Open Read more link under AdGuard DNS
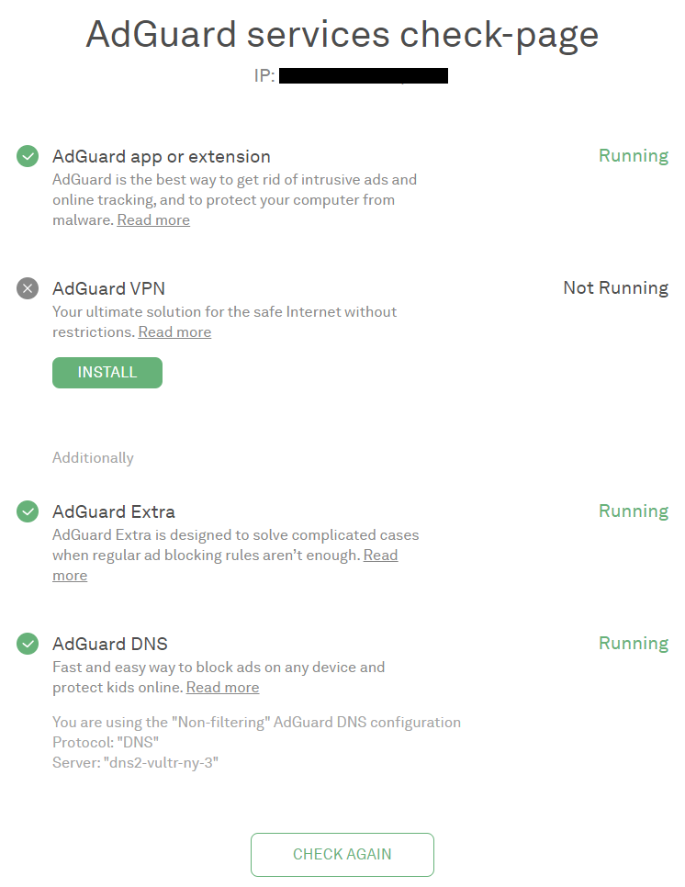Image resolution: width=685 pixels, height=887 pixels. coord(222,688)
